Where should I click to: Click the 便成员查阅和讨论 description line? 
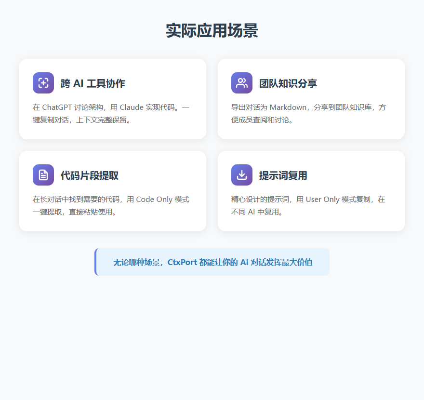(262, 120)
